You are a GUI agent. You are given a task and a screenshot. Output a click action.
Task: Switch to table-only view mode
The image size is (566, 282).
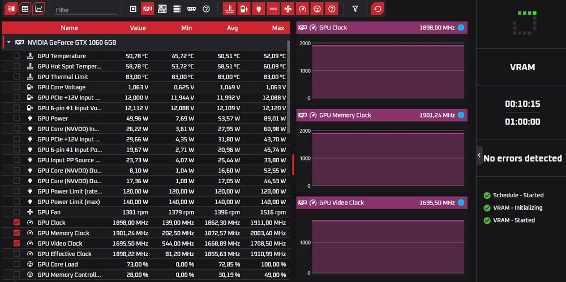coord(24,8)
